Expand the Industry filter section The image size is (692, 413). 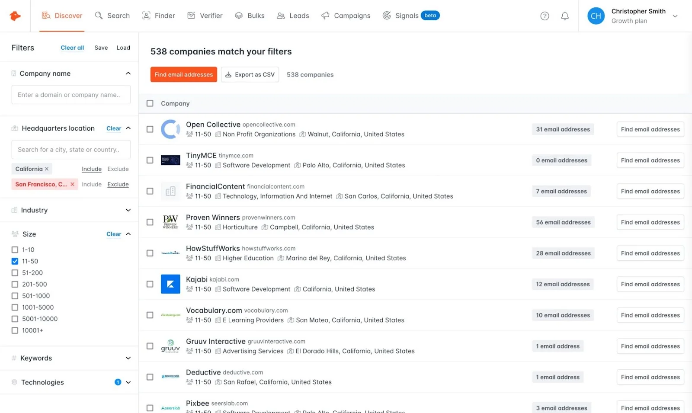coord(128,210)
